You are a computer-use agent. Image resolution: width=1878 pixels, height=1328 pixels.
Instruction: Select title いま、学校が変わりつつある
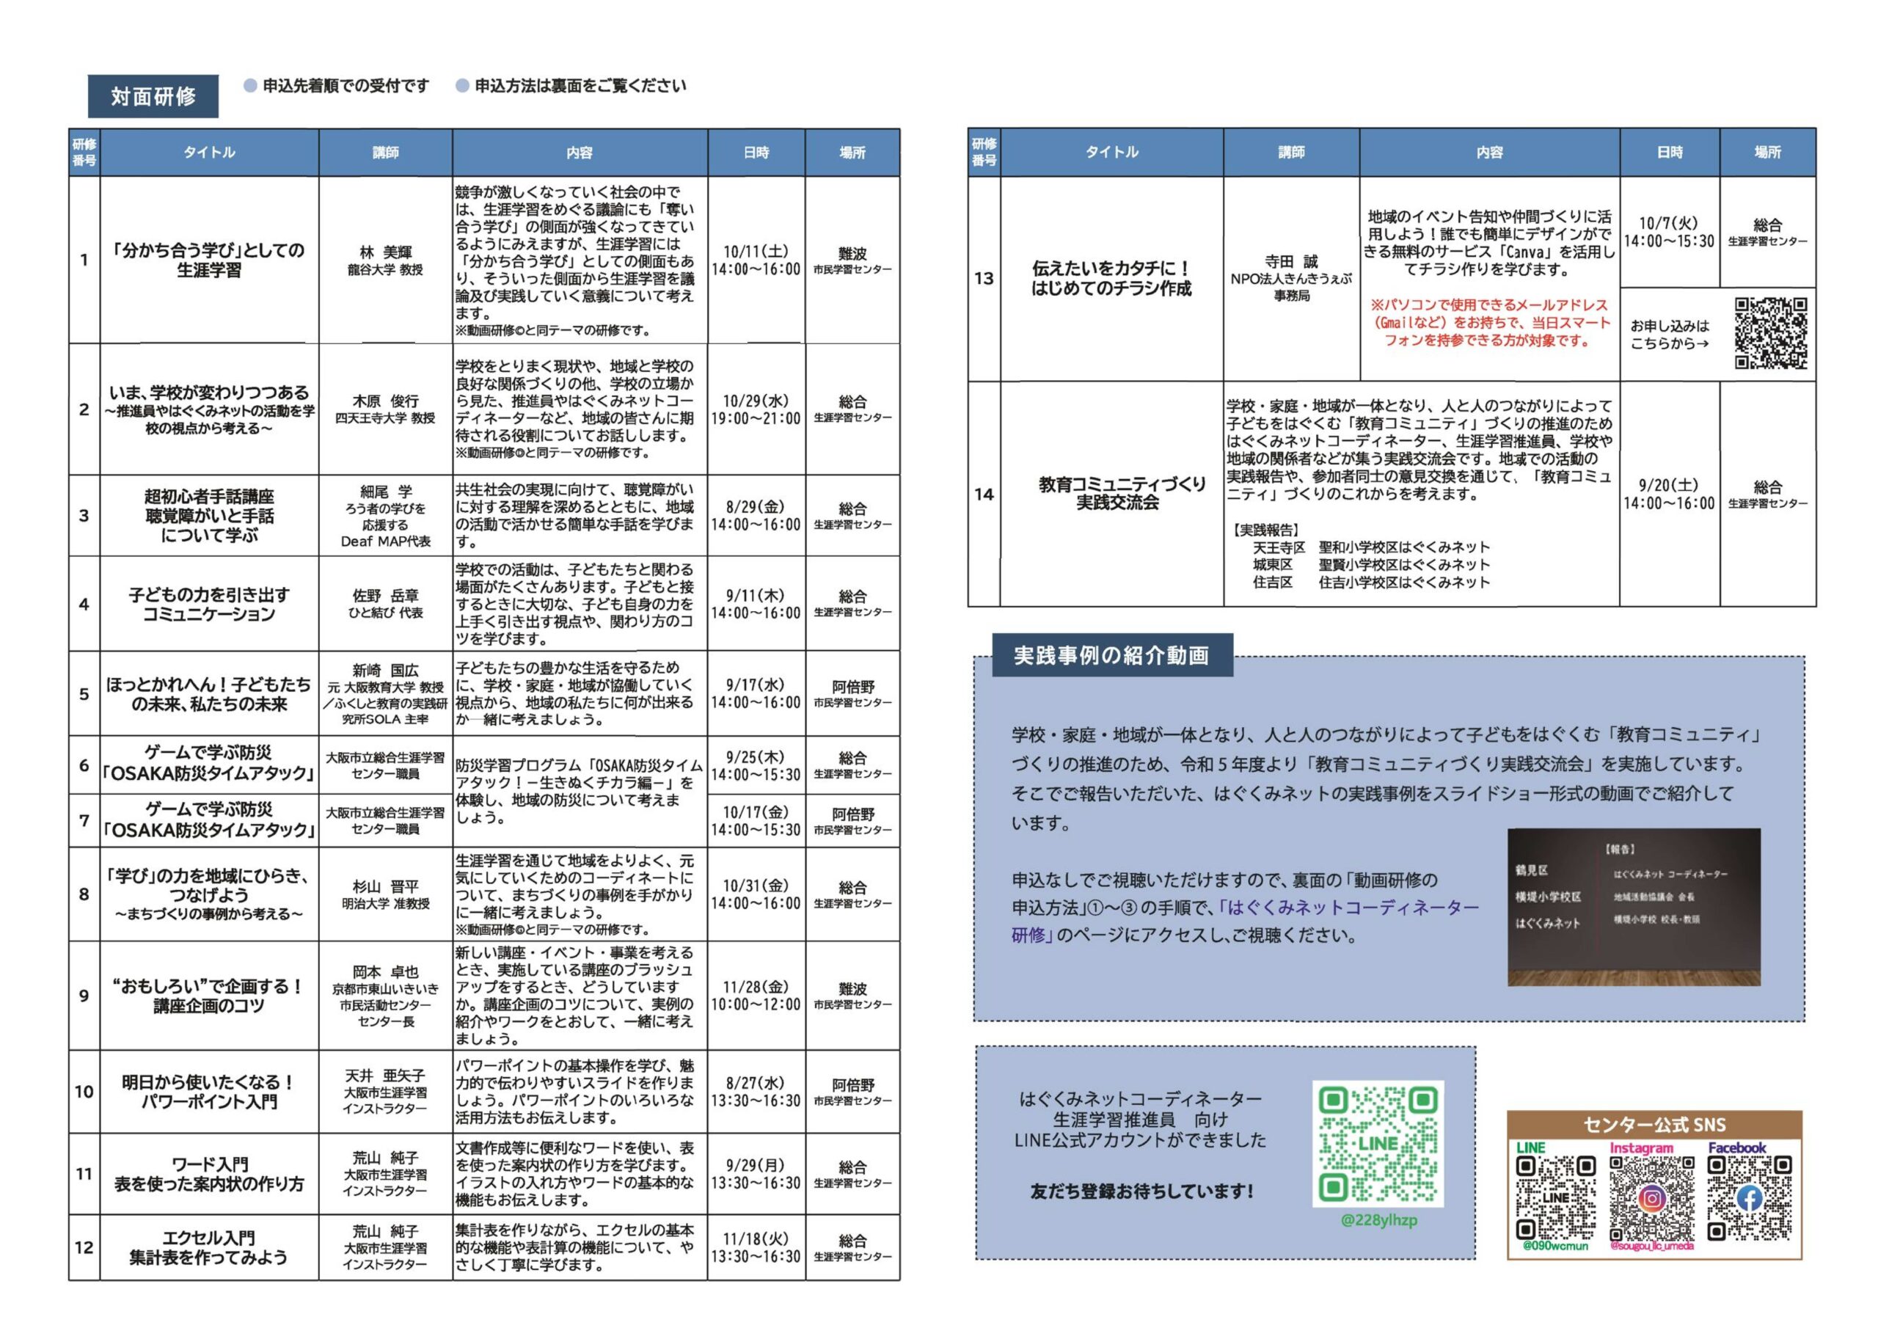[209, 393]
